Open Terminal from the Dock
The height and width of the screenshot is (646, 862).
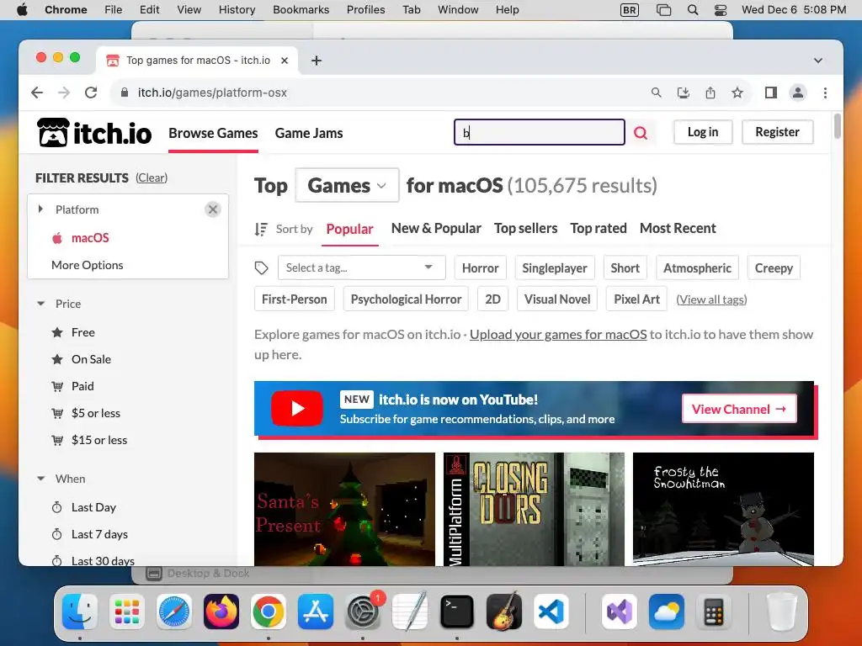pyautogui.click(x=457, y=612)
